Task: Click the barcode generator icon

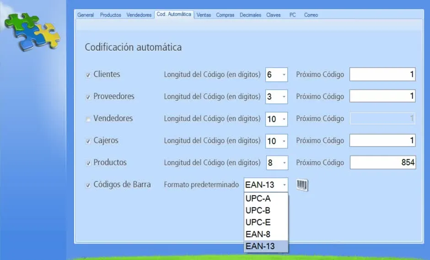Action: click(x=302, y=185)
